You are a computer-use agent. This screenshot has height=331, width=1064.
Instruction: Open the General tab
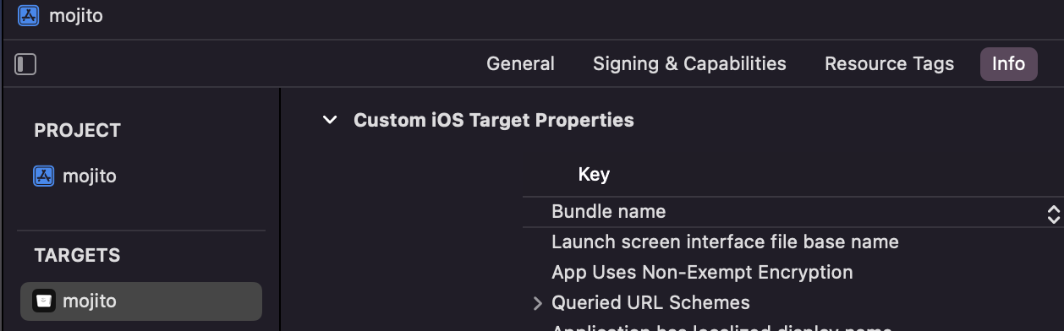[x=520, y=64]
